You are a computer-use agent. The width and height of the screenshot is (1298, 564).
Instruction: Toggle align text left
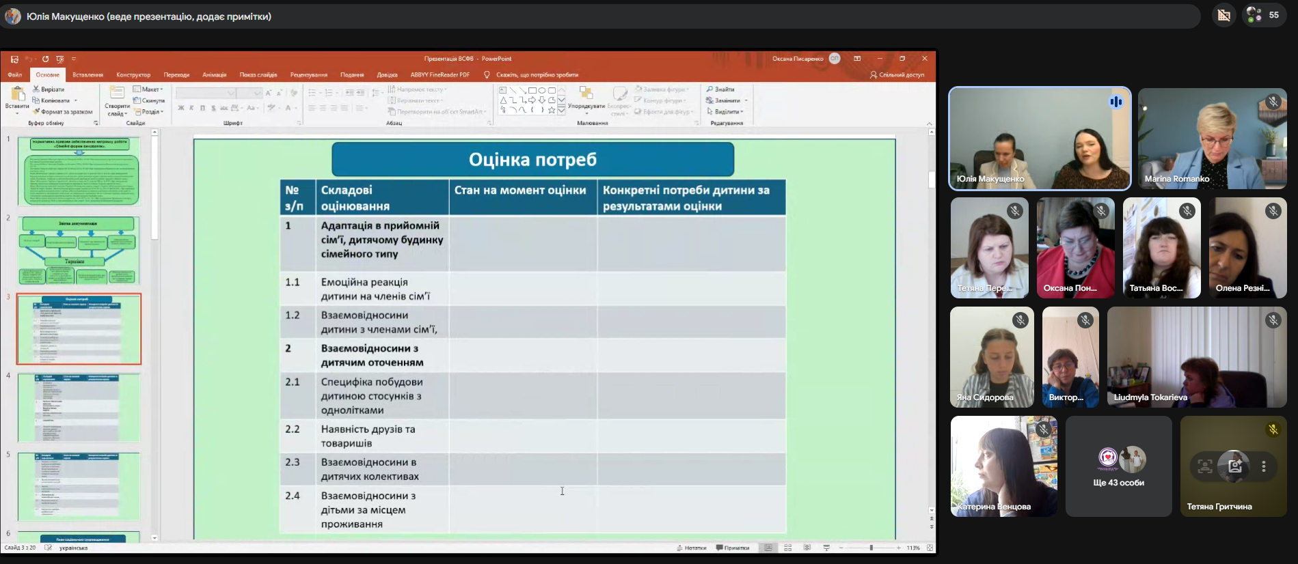click(312, 108)
